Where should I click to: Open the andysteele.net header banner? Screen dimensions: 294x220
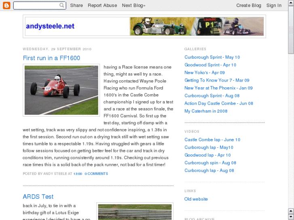pos(144,26)
